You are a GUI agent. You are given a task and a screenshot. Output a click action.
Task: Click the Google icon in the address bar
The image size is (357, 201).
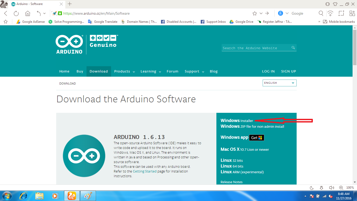(x=281, y=13)
